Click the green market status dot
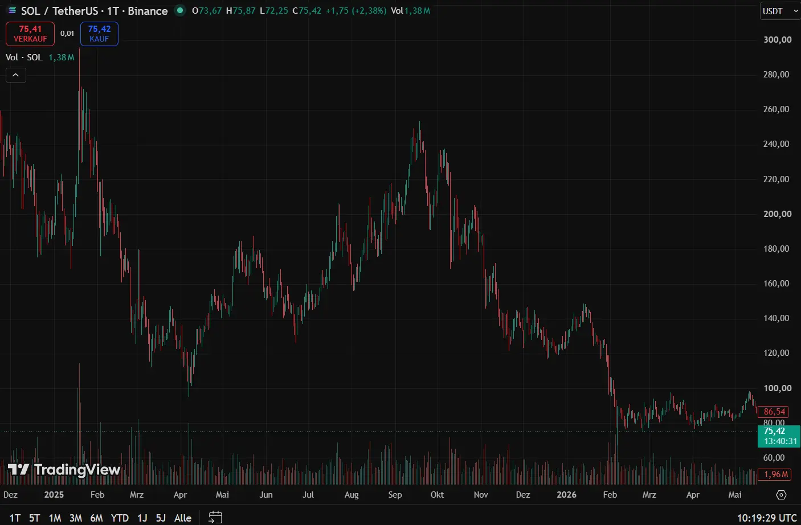801x525 pixels. [180, 10]
